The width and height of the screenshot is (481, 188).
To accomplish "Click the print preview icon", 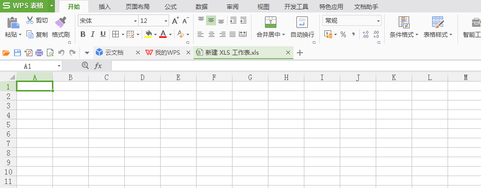I will click(50, 53).
